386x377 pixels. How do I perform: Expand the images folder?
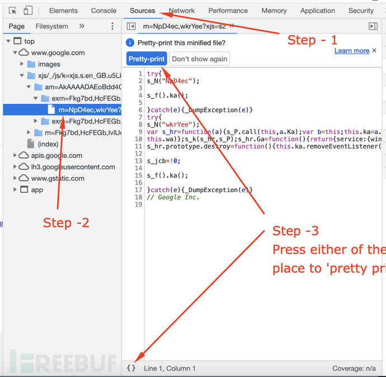tap(22, 64)
